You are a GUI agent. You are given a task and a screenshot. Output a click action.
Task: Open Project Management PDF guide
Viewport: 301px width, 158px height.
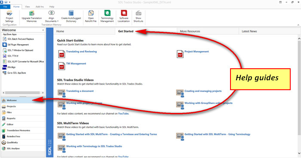point(197,52)
